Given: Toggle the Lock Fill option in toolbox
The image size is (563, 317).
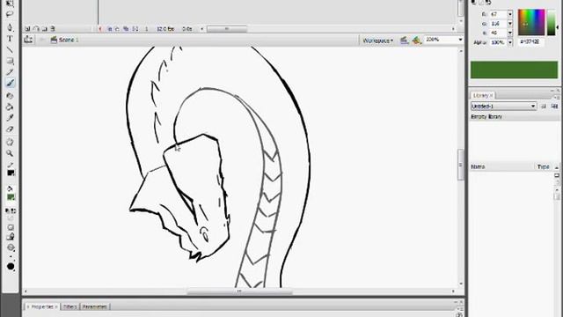Looking at the screenshot, I should [11, 237].
